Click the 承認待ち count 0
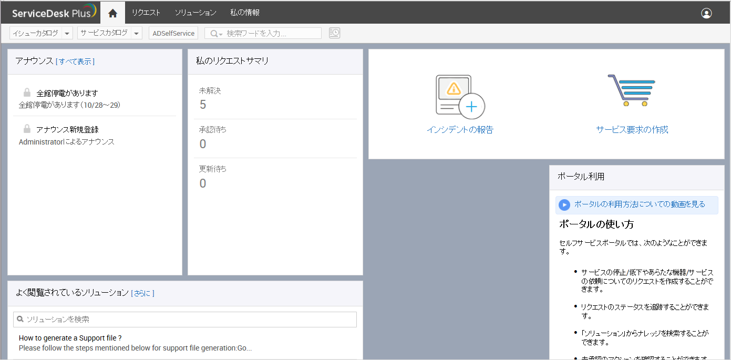Screen dimensions: 731x360 (x=203, y=144)
